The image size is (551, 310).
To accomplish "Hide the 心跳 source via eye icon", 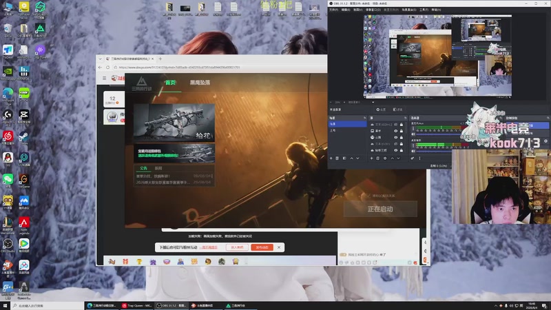I will point(395,137).
